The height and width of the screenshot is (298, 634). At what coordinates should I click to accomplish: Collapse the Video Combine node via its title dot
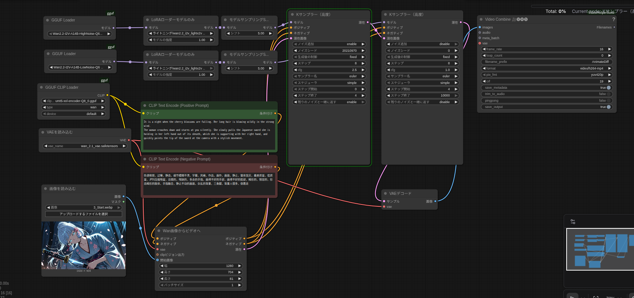(x=481, y=20)
